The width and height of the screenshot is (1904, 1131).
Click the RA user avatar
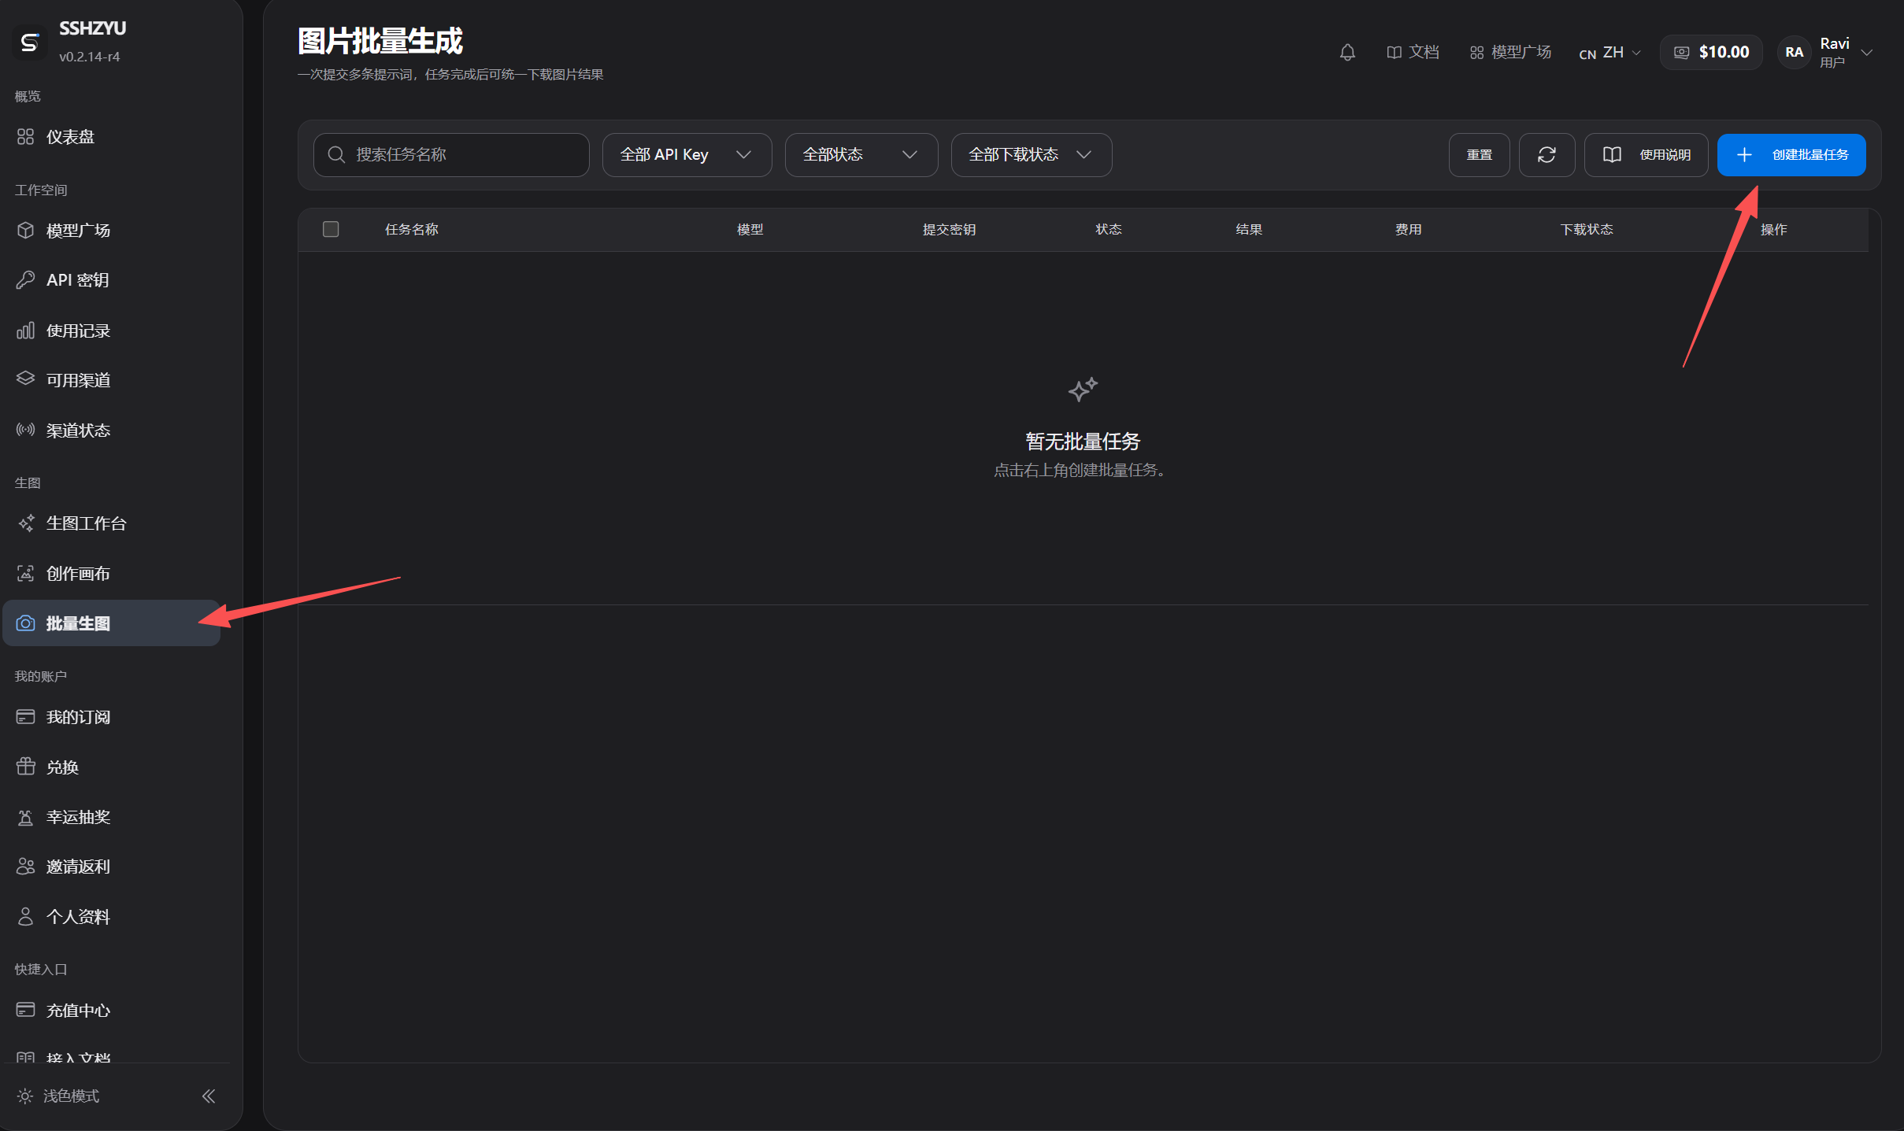(x=1795, y=52)
